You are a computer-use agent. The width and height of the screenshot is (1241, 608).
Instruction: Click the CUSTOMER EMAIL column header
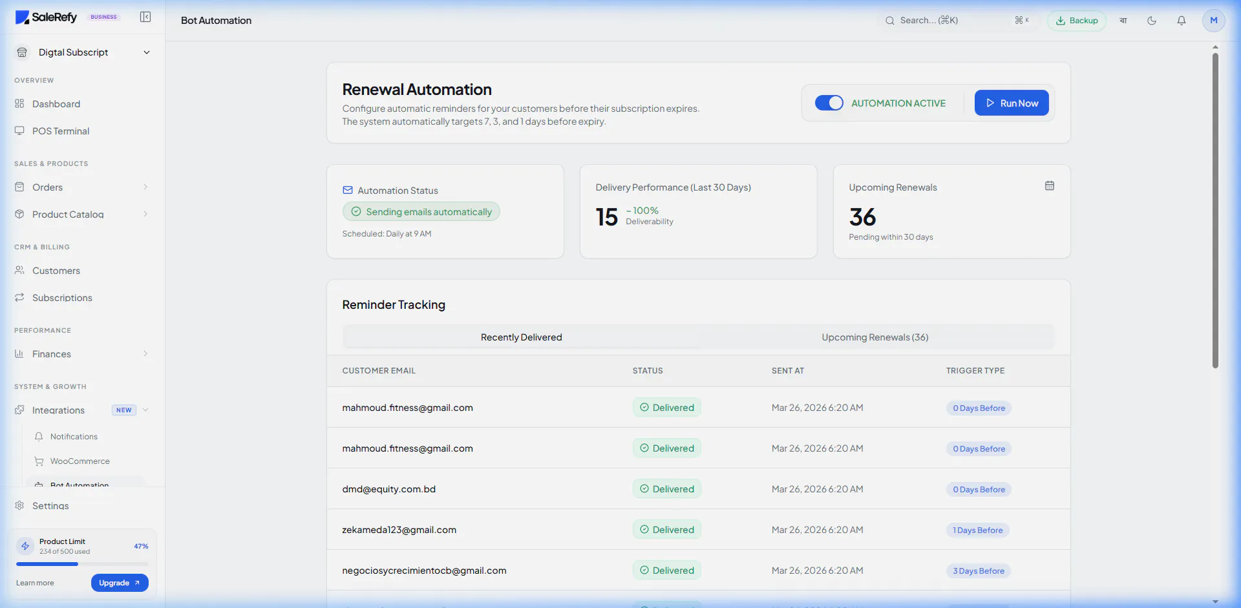(x=379, y=371)
